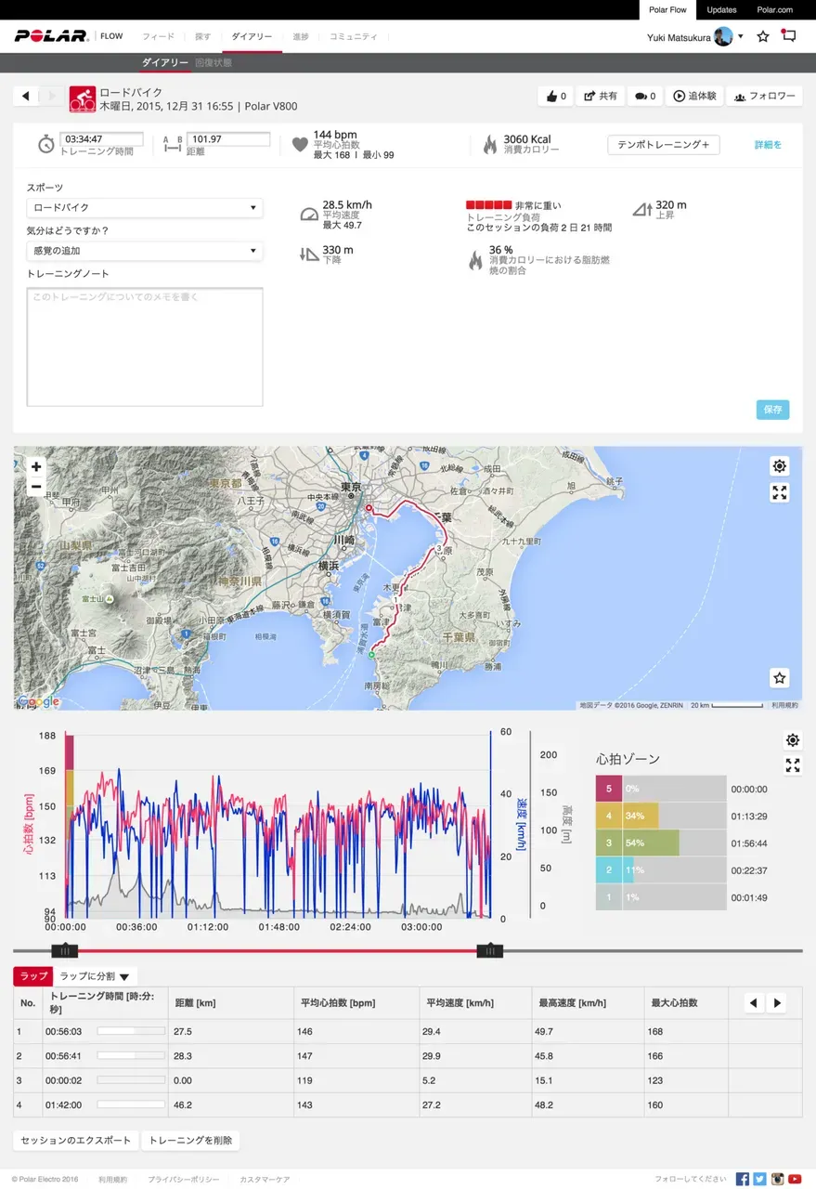Go to previous training with left arrow
This screenshot has height=1189, width=816.
(x=25, y=97)
